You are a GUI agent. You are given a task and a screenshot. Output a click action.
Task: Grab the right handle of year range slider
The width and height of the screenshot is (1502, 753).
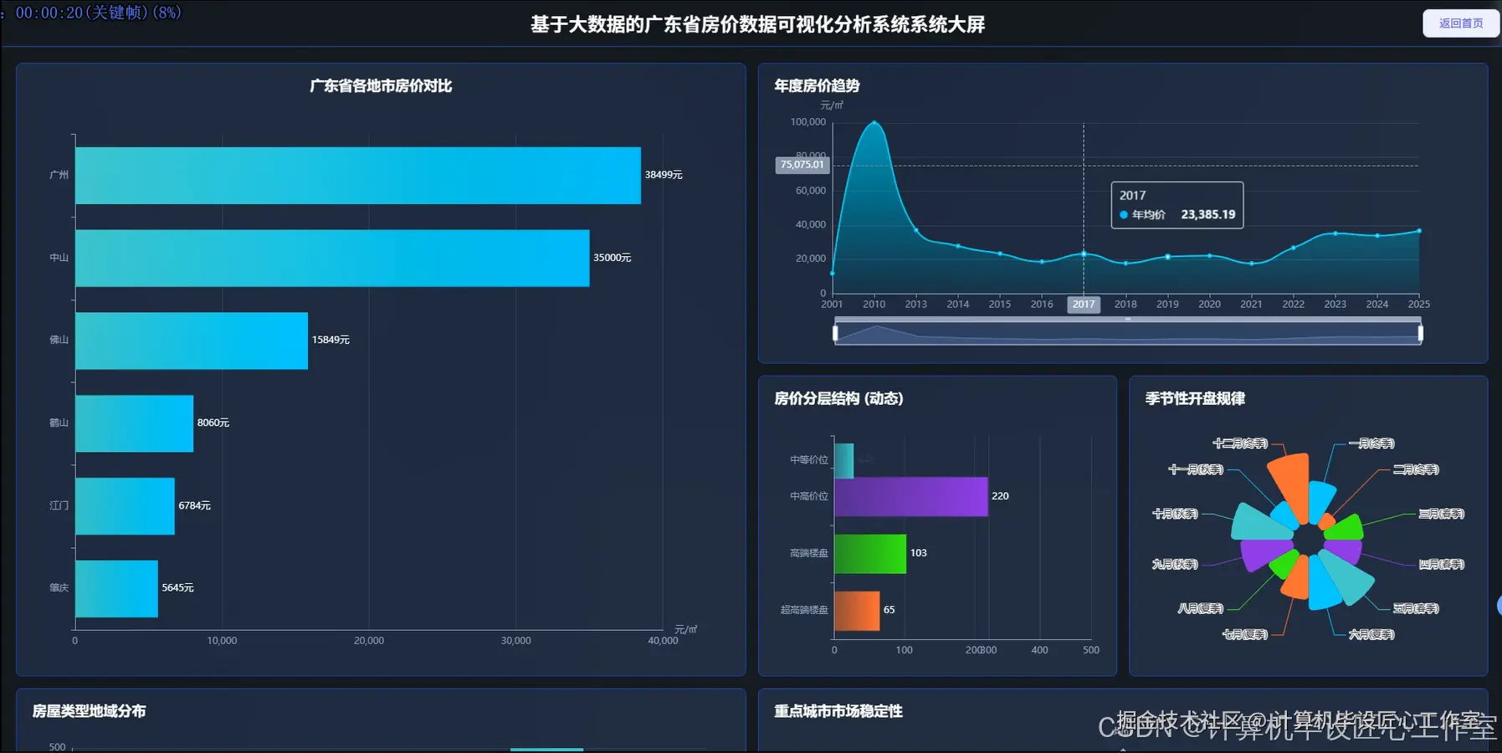click(1420, 333)
